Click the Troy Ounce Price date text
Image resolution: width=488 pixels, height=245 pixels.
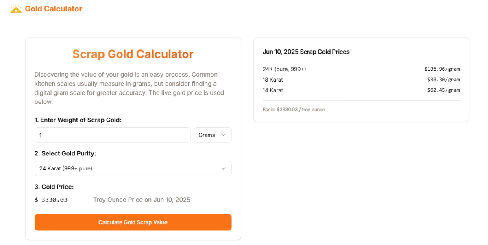tap(142, 200)
